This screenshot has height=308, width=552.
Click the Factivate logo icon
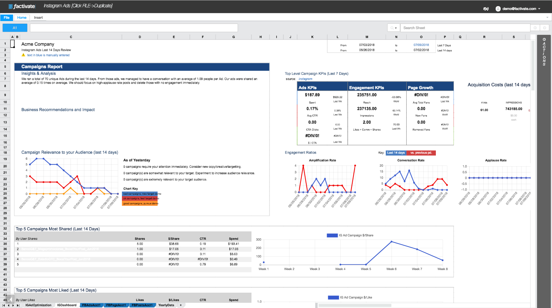[10, 7]
